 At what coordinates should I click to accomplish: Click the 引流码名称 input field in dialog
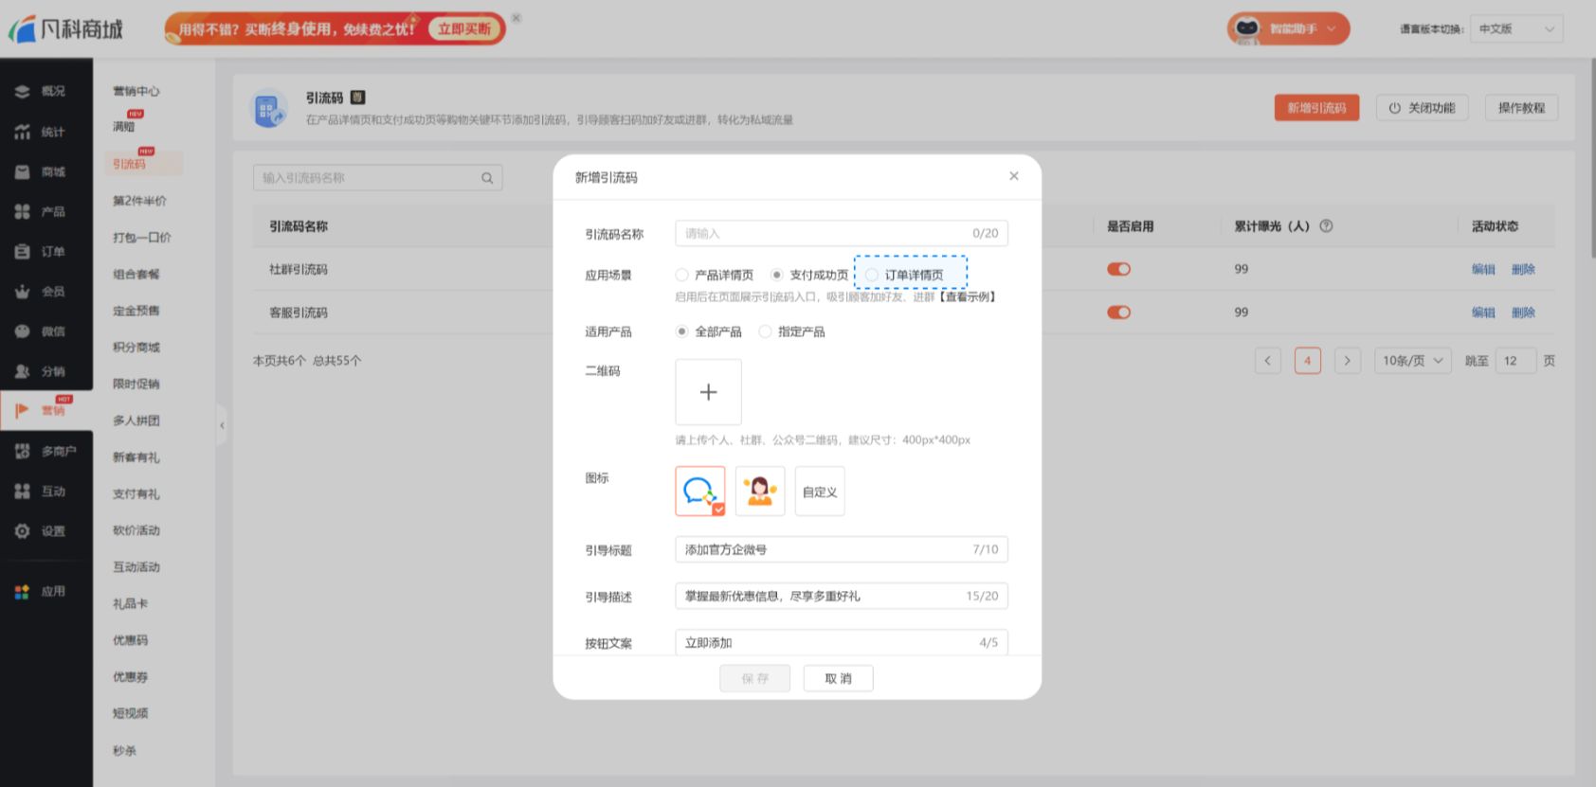point(842,233)
